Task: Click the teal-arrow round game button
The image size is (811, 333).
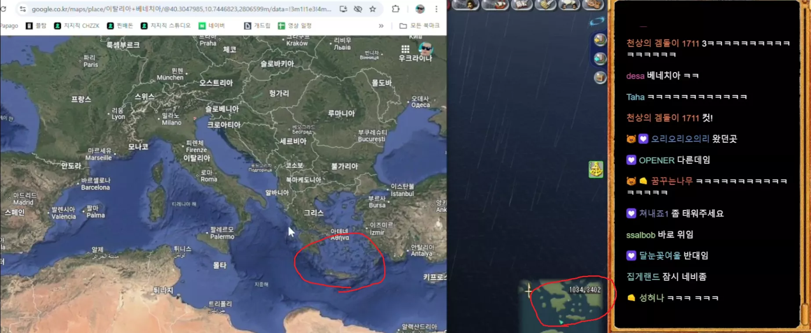Action: pyautogui.click(x=600, y=59)
